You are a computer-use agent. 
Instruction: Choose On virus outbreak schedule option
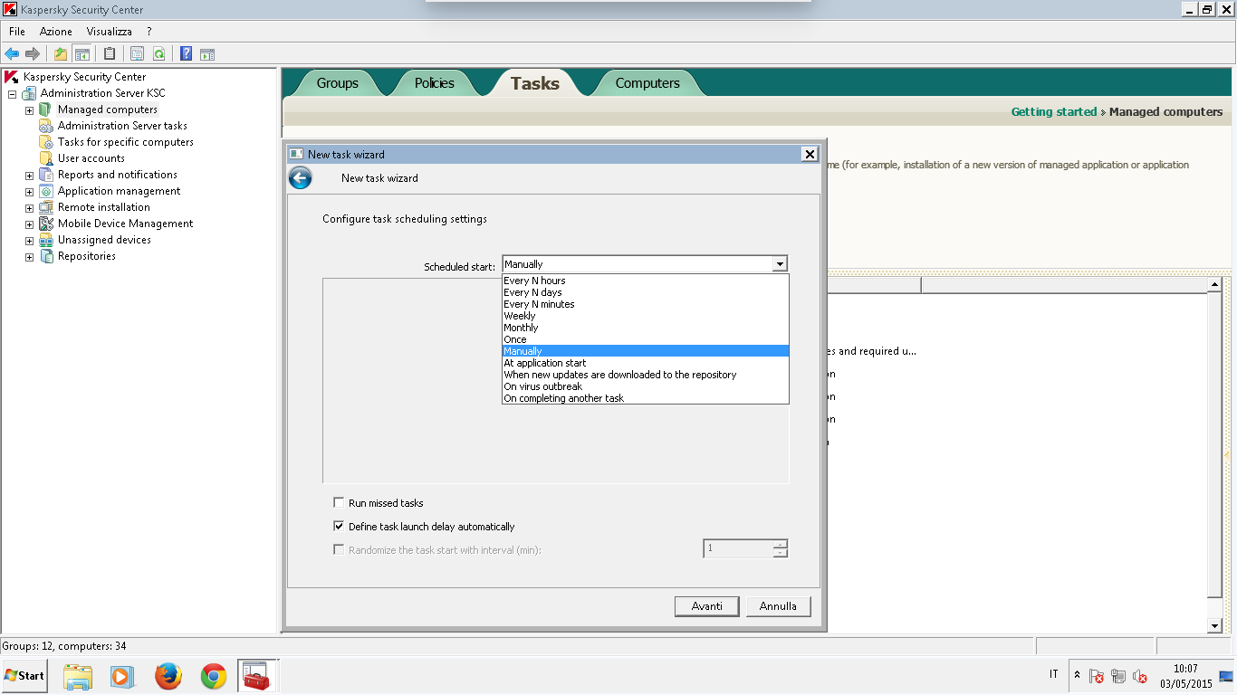pos(646,386)
